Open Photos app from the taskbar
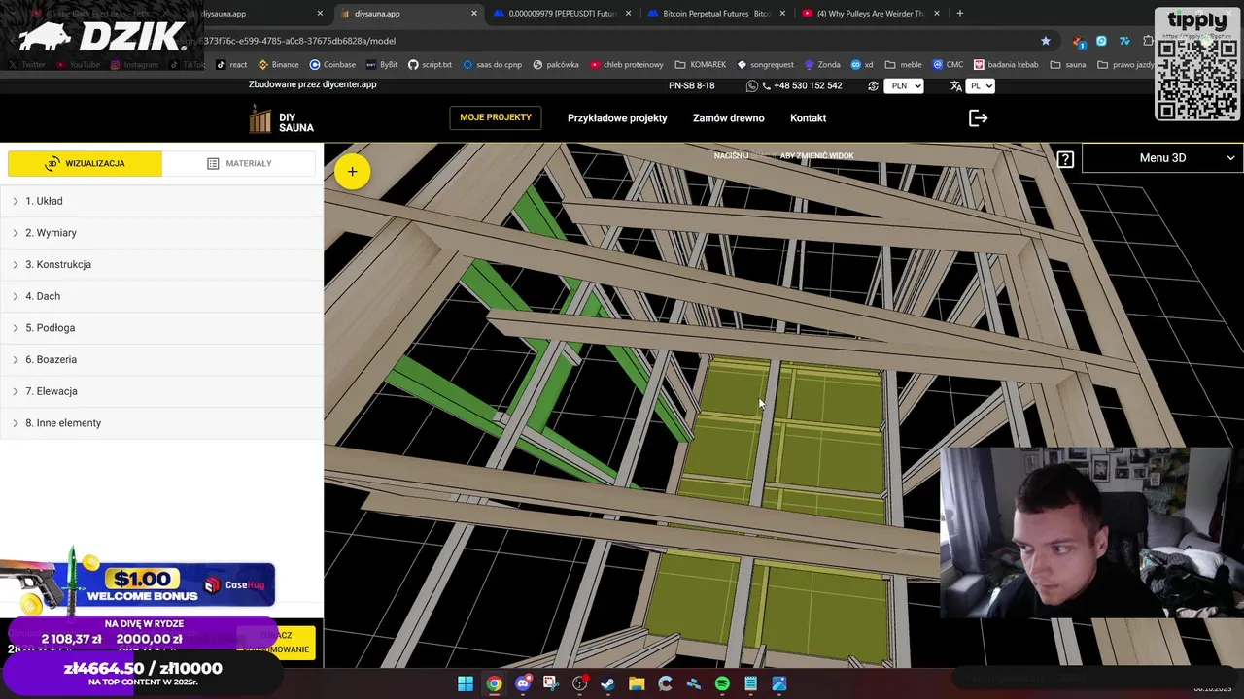 [x=779, y=683]
